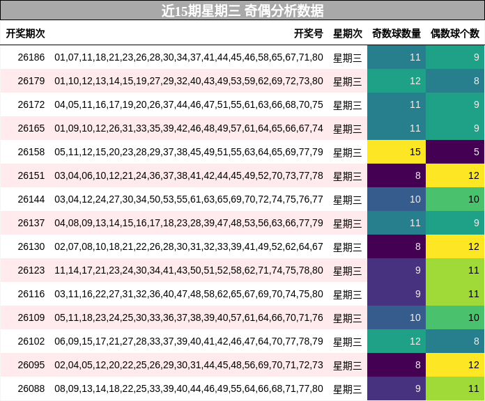Image resolution: width=485 pixels, height=401 pixels.
Task: Click odd count 8 in row 26151
Action: click(x=397, y=175)
